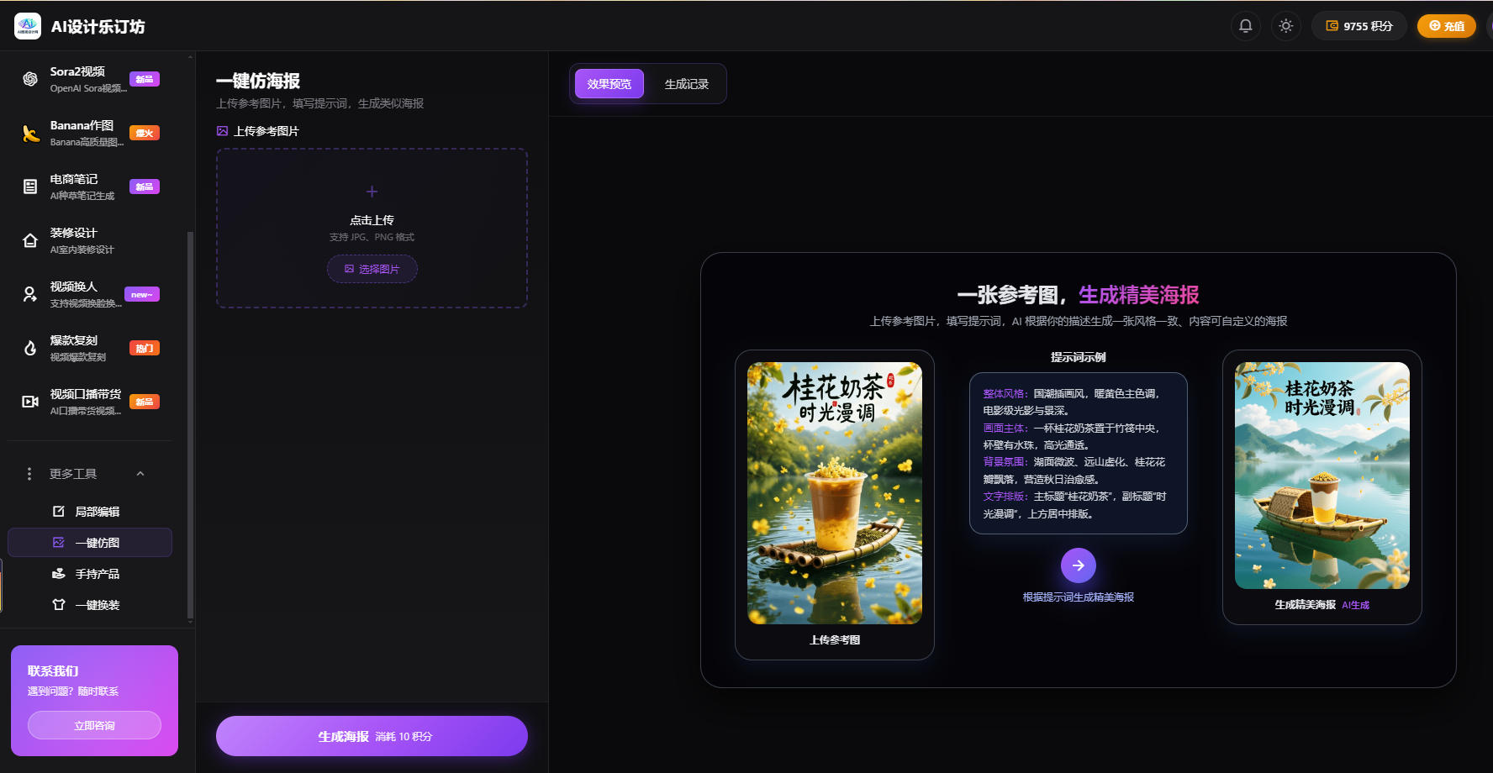The image size is (1493, 773).
Task: Toggle the light/dark theme sun icon
Action: 1285,26
